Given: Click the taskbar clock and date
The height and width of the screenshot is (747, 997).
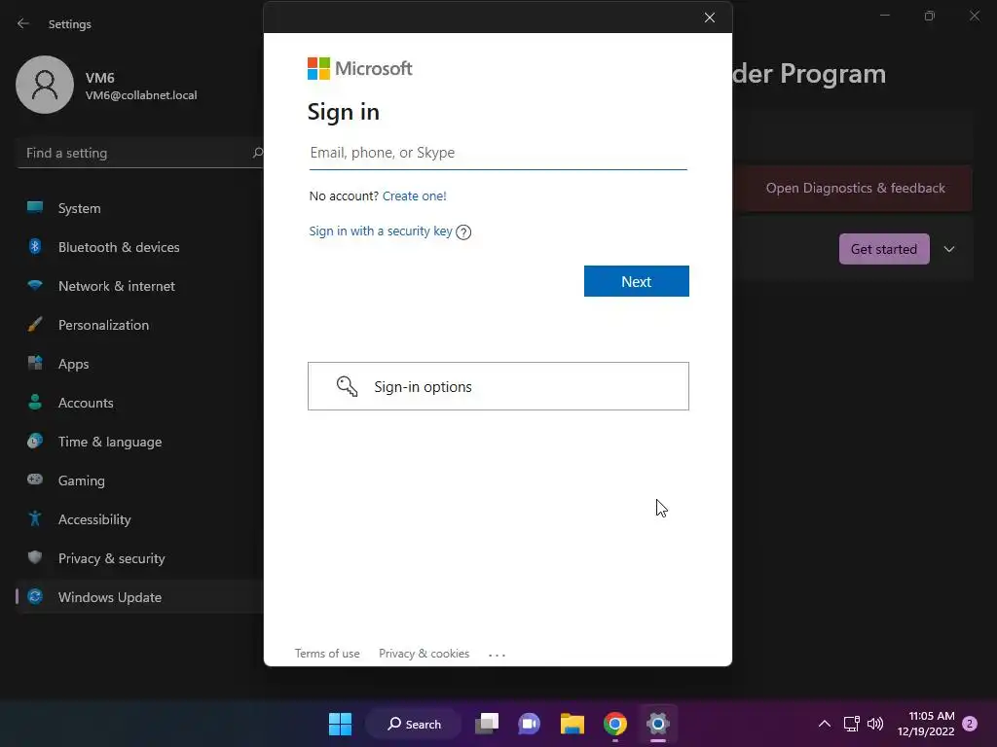Looking at the screenshot, I should click(x=926, y=724).
